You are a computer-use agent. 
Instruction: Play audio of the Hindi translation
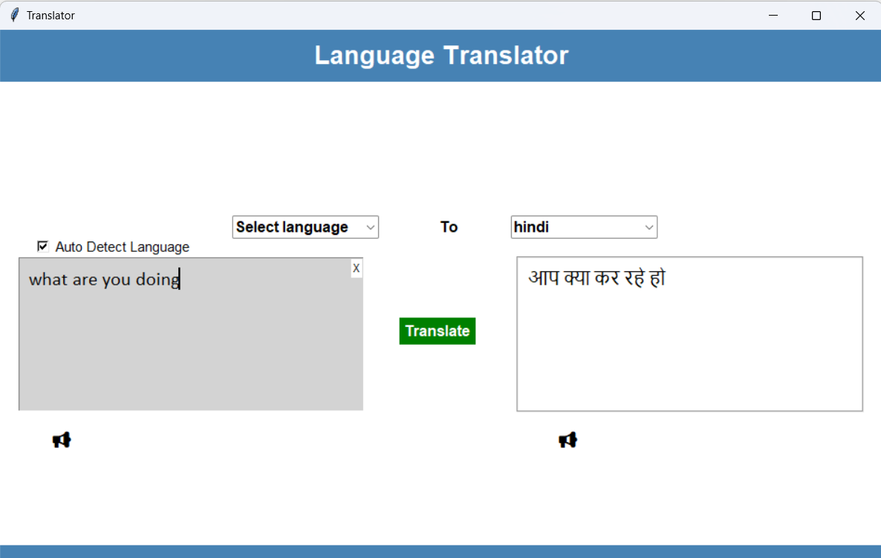[568, 441]
